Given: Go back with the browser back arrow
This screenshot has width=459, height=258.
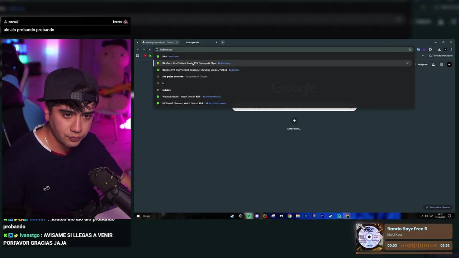Looking at the screenshot, I should [x=138, y=49].
